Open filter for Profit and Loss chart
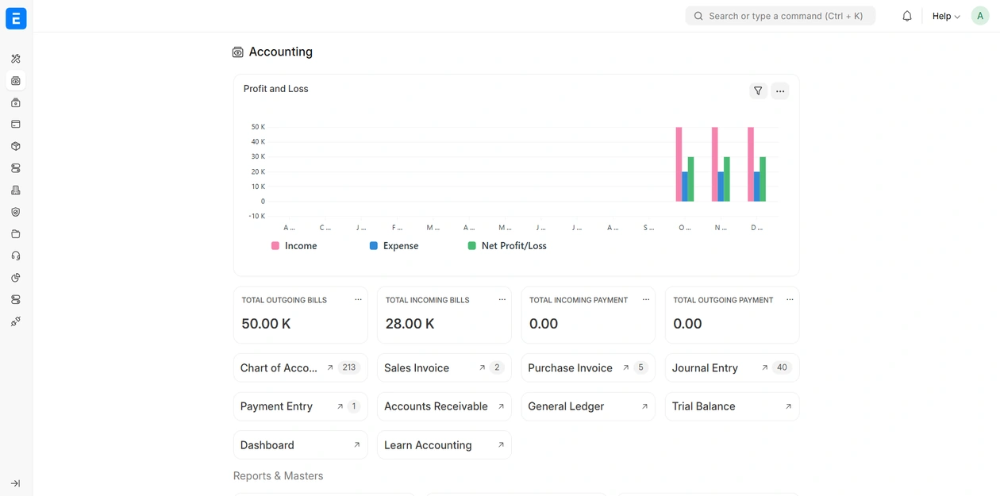 pos(758,91)
